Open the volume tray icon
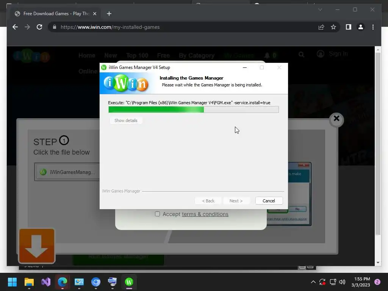This screenshot has height=291, width=388. pyautogui.click(x=342, y=282)
